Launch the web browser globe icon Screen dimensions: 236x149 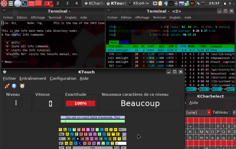tap(18, 3)
